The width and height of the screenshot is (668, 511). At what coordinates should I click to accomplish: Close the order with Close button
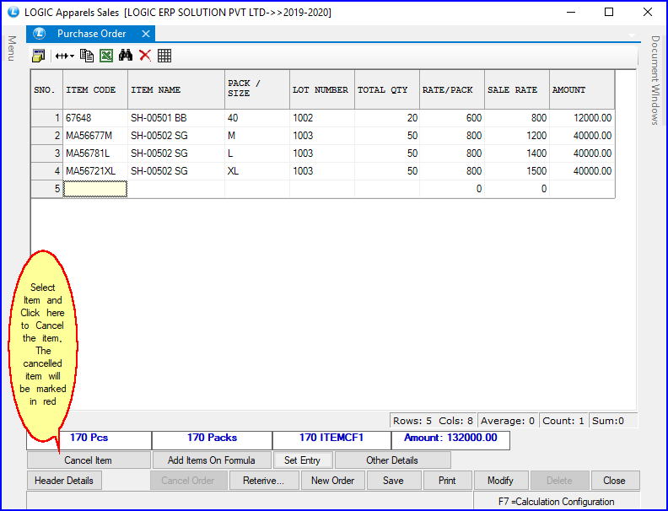[615, 481]
